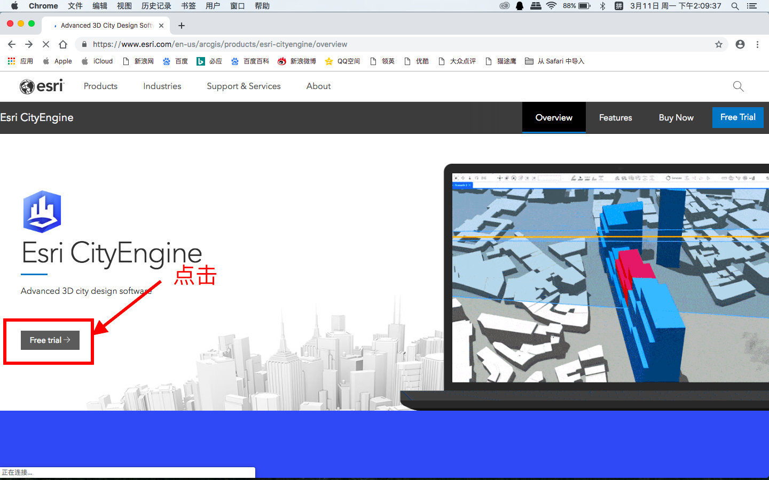The height and width of the screenshot is (480, 769).
Task: Open the 领英 bookmark
Action: point(382,61)
